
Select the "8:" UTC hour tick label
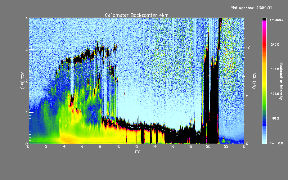coord(101,147)
